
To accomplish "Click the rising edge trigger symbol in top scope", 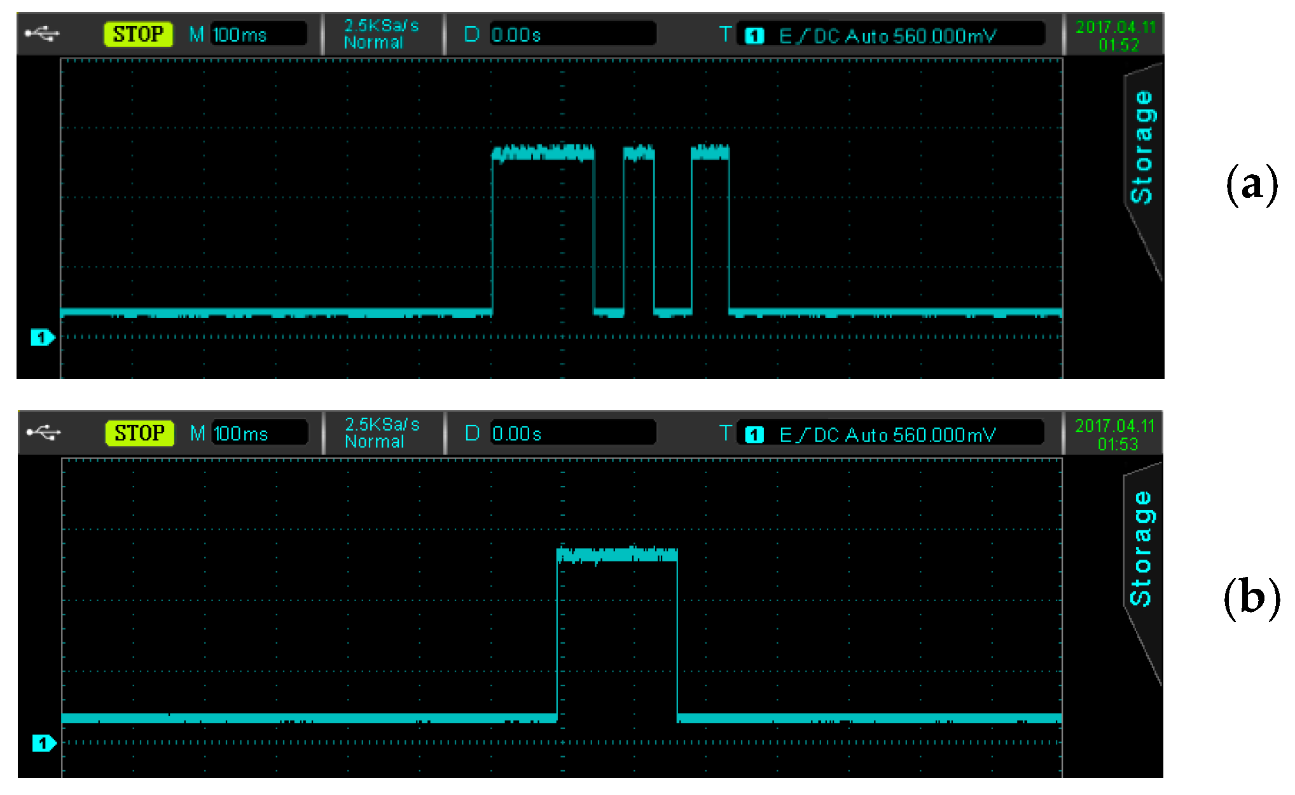I will click(801, 36).
